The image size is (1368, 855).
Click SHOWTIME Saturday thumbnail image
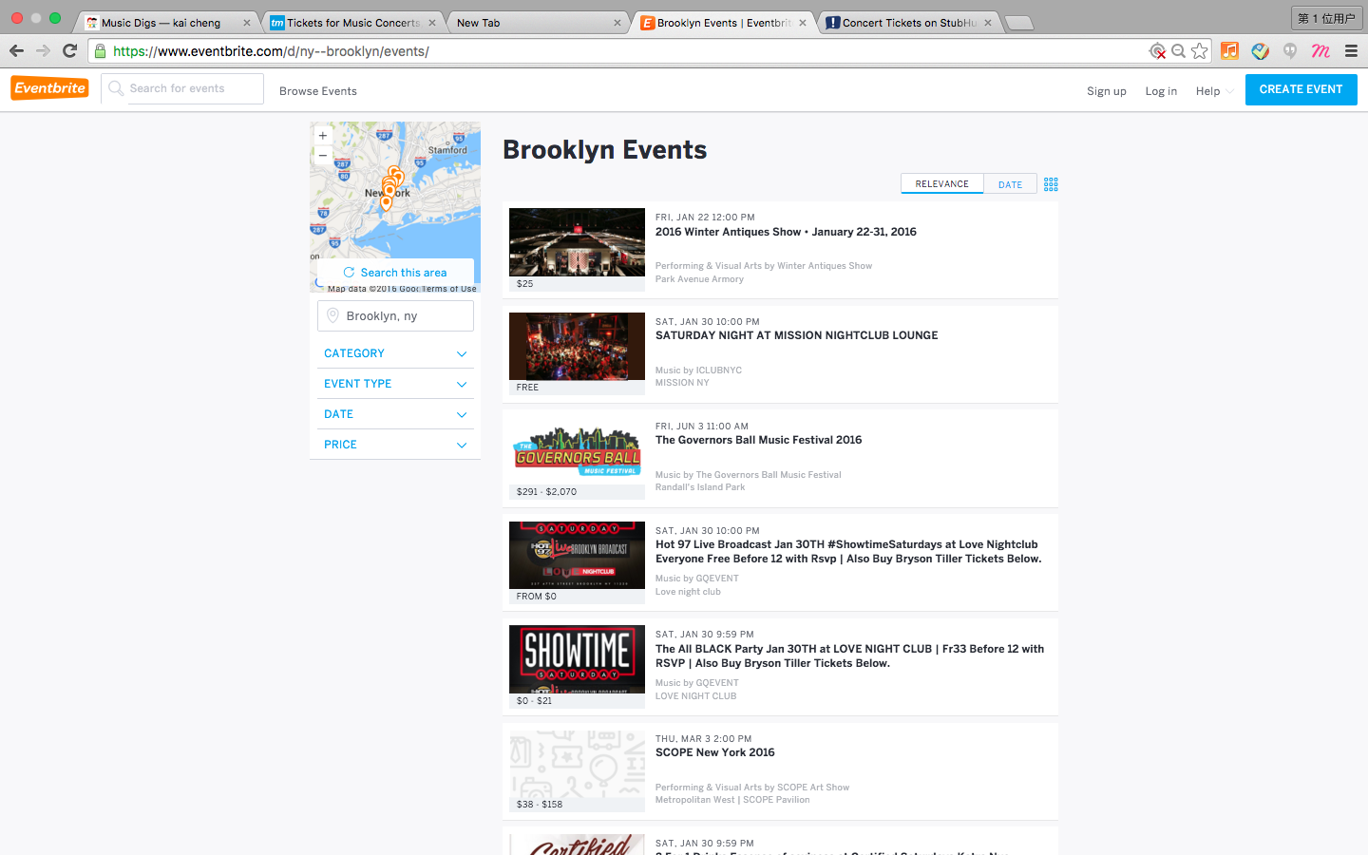[577, 659]
